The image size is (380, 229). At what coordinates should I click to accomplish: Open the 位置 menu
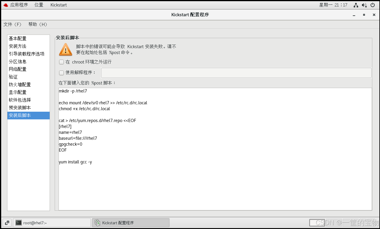coord(39,5)
